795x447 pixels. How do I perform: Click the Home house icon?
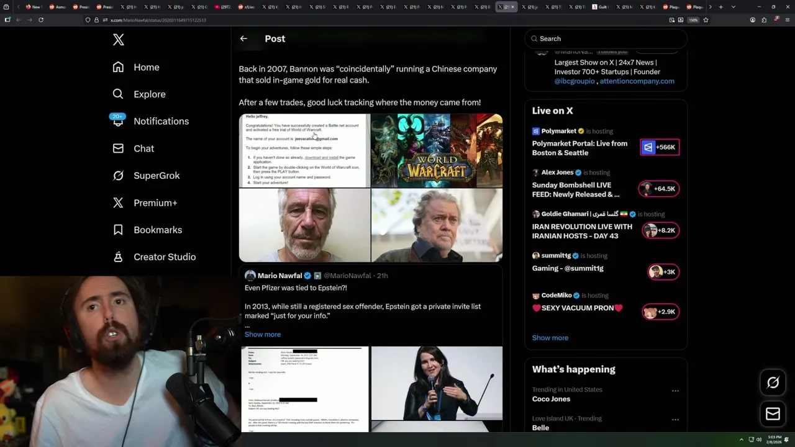point(118,67)
